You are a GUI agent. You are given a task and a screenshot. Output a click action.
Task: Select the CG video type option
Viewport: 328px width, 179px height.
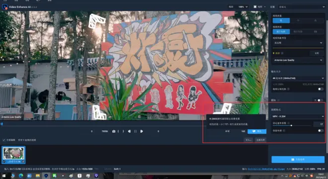(316, 32)
